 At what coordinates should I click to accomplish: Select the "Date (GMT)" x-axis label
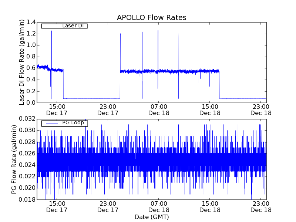(151, 217)
